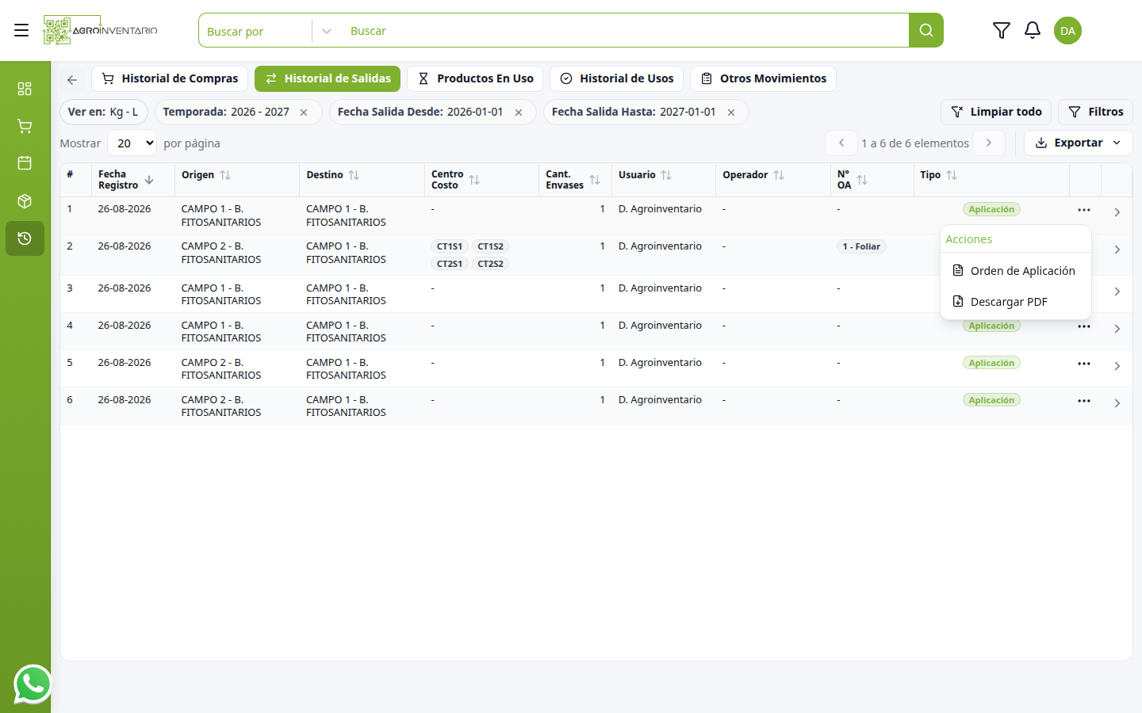Viewport: 1142px width, 713px height.
Task: Open the WhatsApp chat icon
Action: (33, 684)
